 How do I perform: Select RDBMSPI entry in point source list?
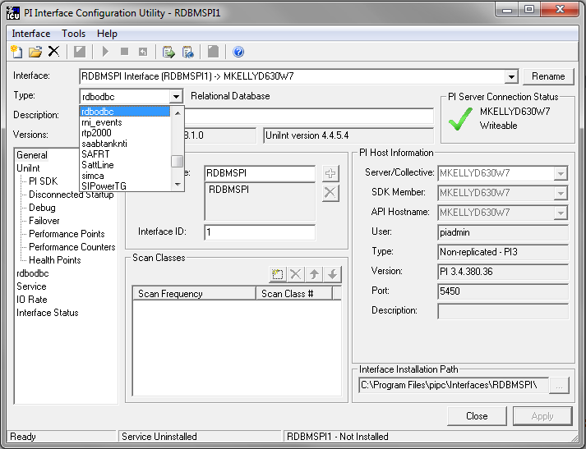228,190
